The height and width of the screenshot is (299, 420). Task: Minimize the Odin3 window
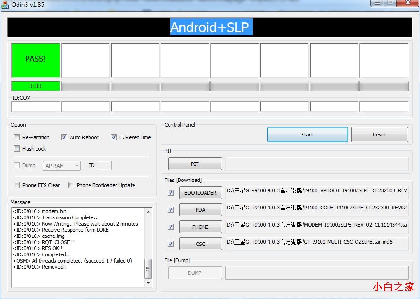tap(377, 3)
